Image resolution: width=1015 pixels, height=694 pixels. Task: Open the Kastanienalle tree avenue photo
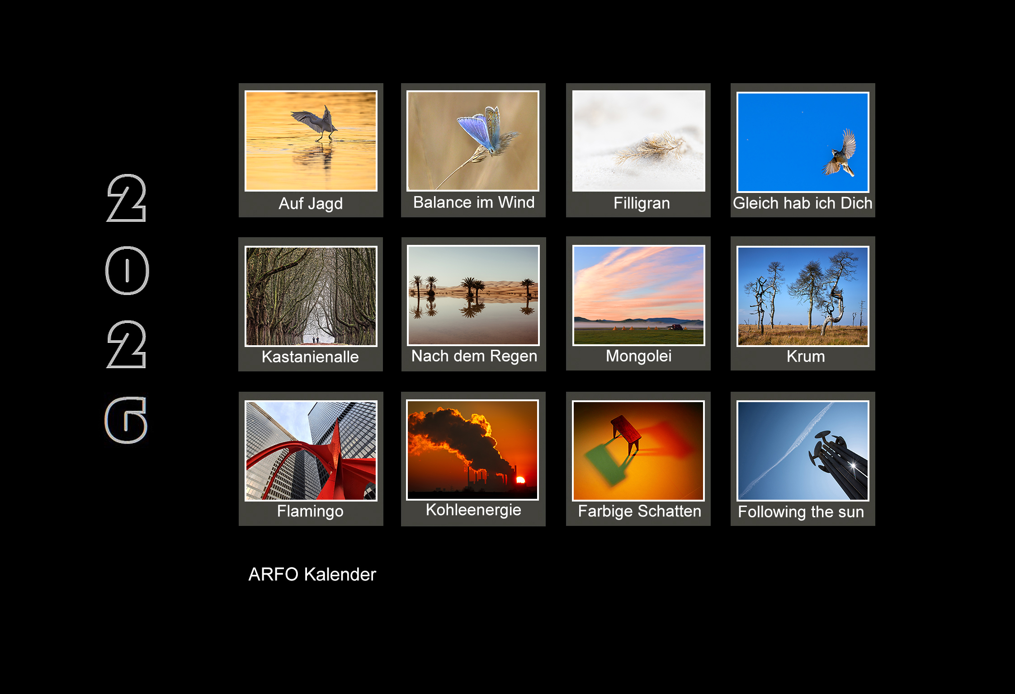tap(311, 296)
